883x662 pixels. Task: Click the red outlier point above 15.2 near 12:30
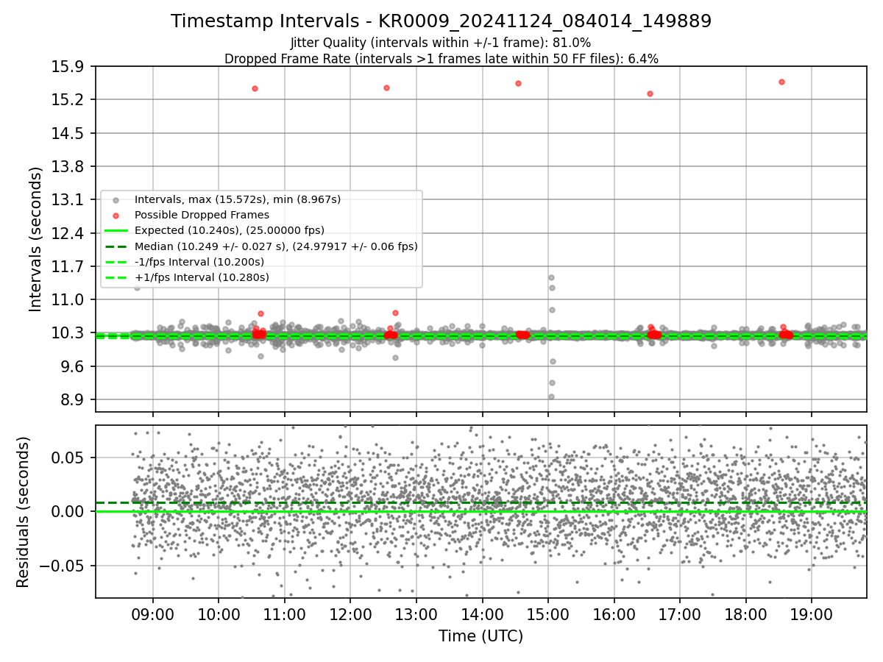point(386,88)
